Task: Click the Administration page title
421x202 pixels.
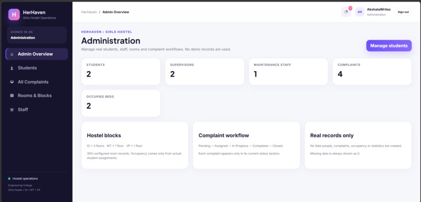Action: click(111, 41)
